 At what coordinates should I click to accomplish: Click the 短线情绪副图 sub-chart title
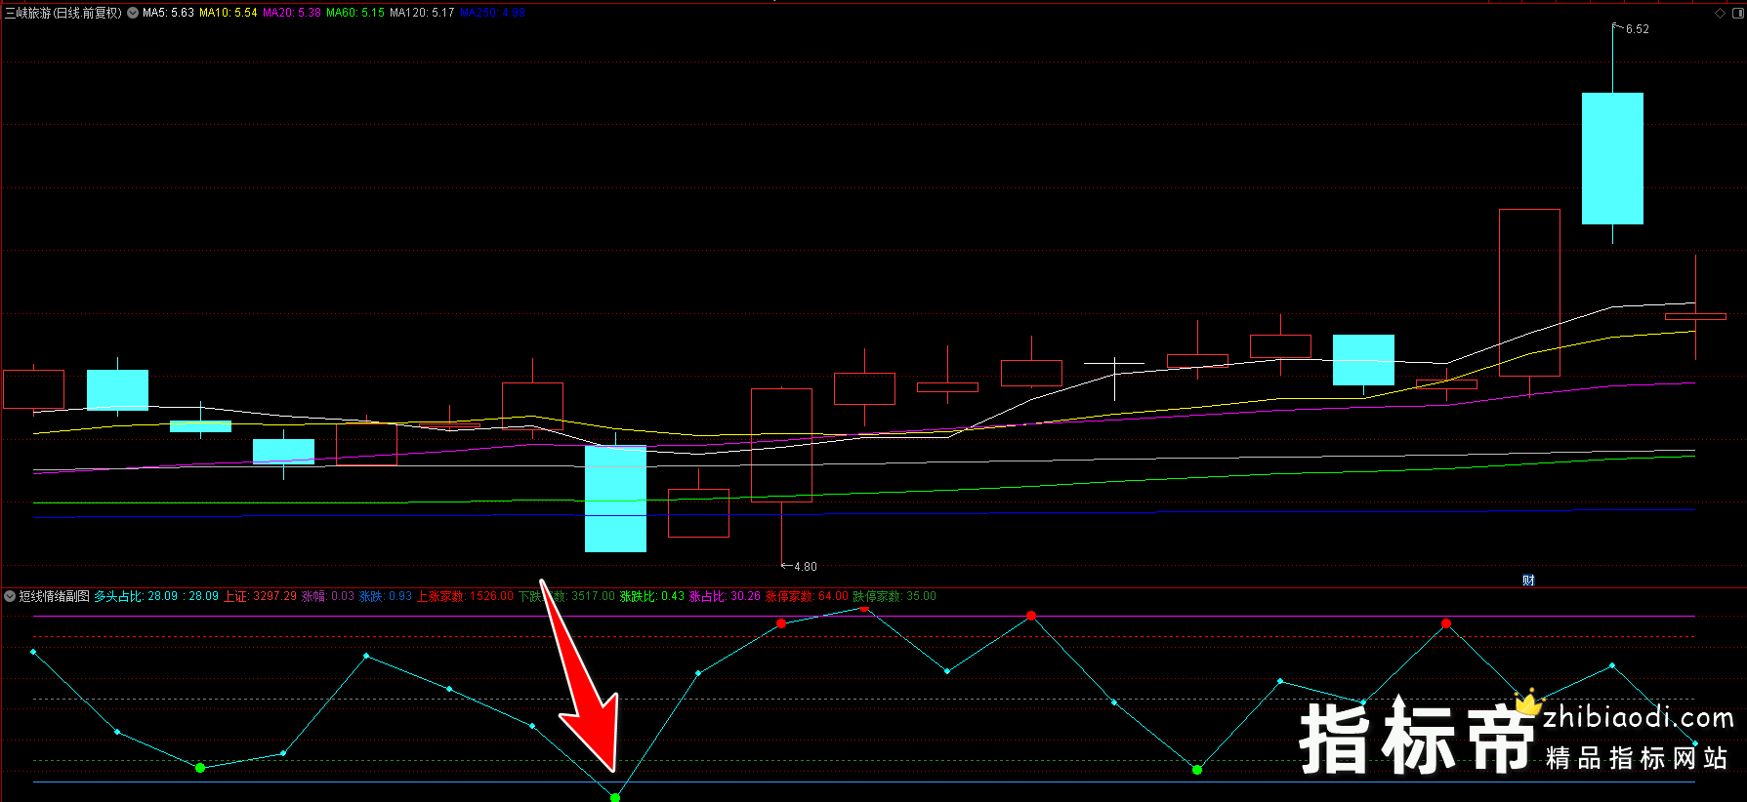[55, 596]
